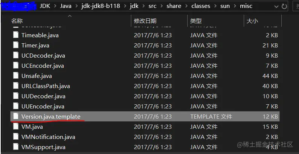Select the Timer.java file name
Image resolution: width=299 pixels, height=154 pixels.
(35, 46)
